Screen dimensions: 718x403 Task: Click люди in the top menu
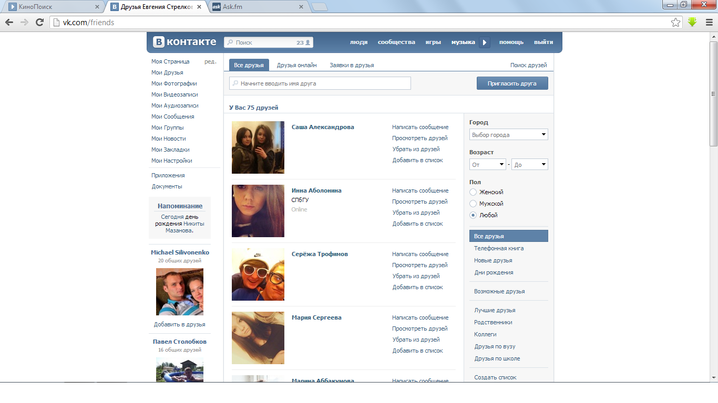[x=358, y=43]
